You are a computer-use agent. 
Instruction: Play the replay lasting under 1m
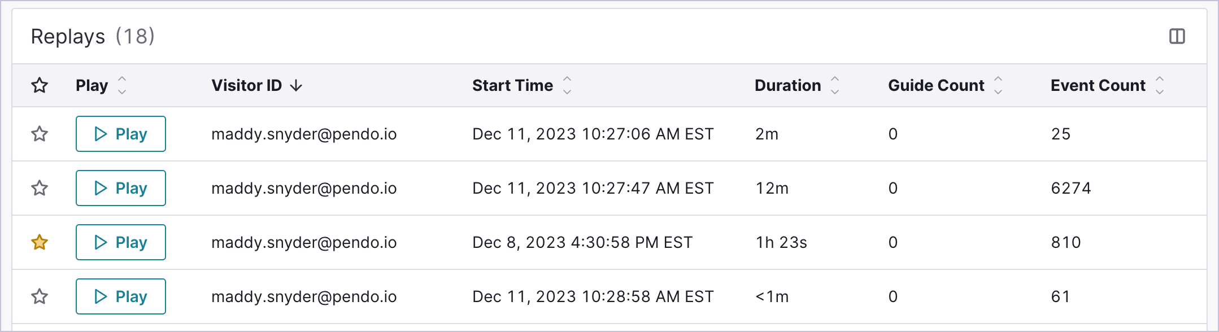(x=121, y=296)
